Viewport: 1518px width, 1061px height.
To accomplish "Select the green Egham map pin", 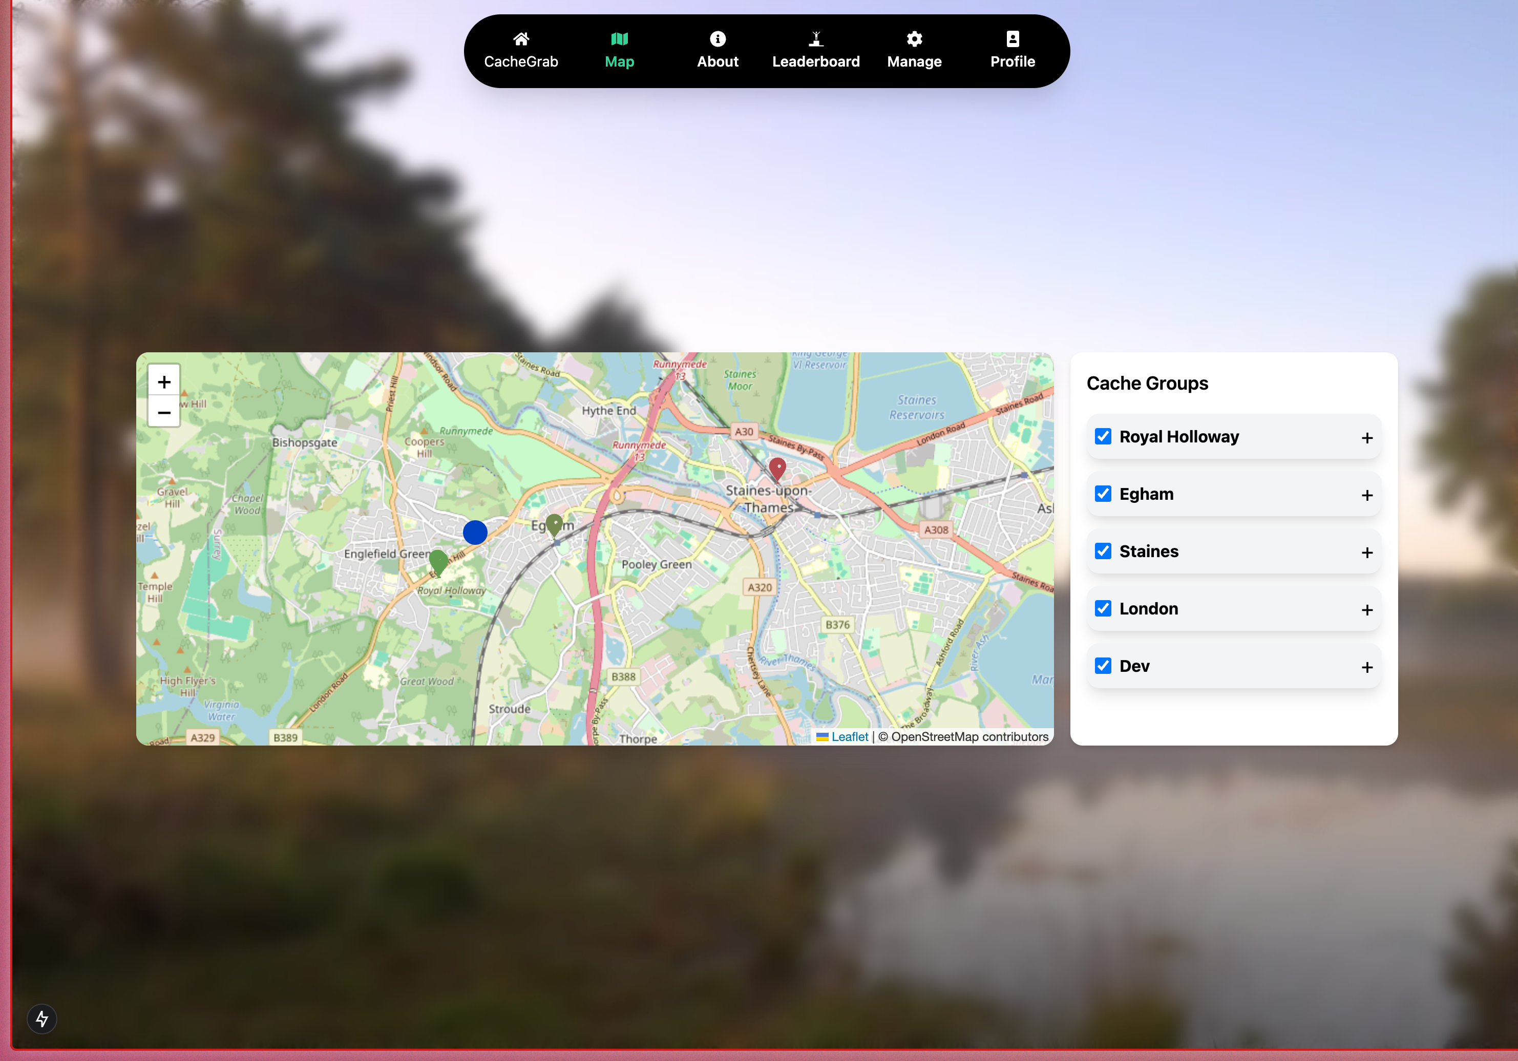I will (x=554, y=524).
